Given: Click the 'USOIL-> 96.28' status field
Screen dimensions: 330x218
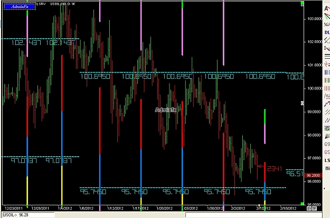Looking at the screenshot, I should pyautogui.click(x=29, y=215).
